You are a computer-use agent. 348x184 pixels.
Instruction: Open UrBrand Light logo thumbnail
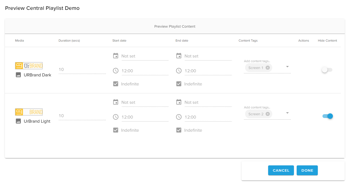(29, 112)
